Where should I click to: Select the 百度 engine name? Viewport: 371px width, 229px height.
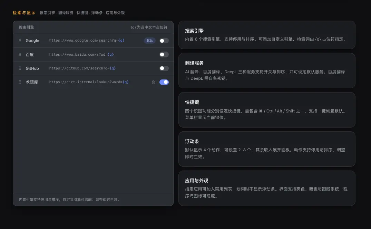pyautogui.click(x=30, y=54)
